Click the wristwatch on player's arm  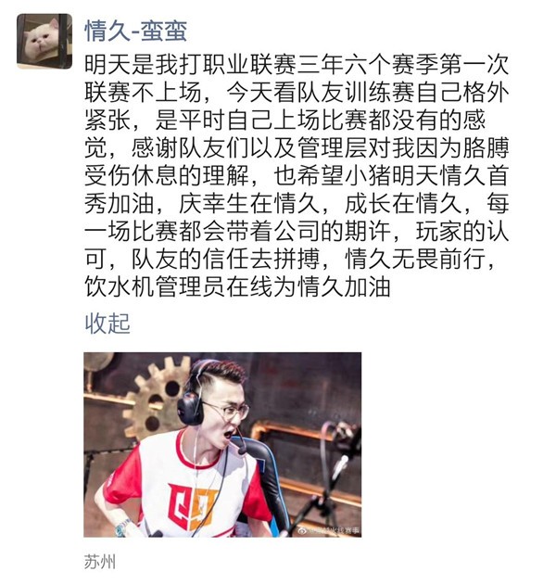click(x=122, y=528)
